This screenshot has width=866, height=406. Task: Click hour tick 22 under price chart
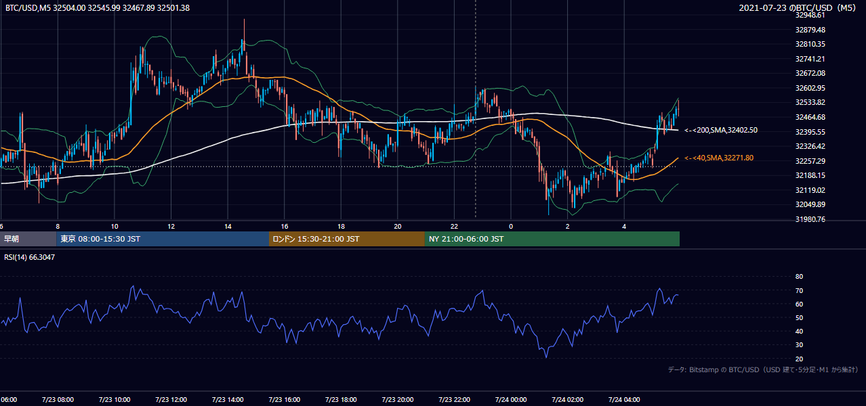455,226
